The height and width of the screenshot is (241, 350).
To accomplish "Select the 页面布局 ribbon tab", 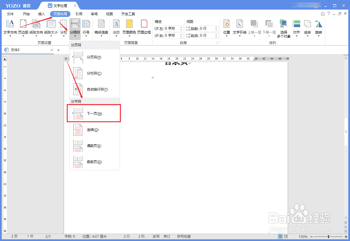I will point(60,14).
